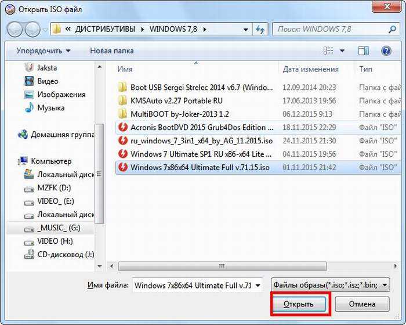Open the Имя файла dropdown arrow
The image size is (406, 325).
[x=258, y=286]
